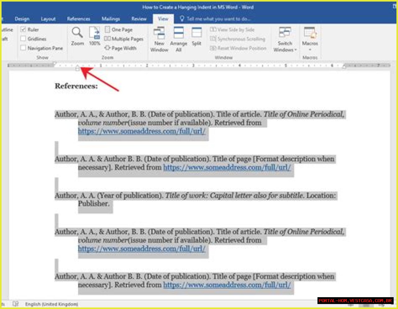Uncheck the Ruler checkbox
Viewport: 398px width, 309px height.
coord(23,30)
